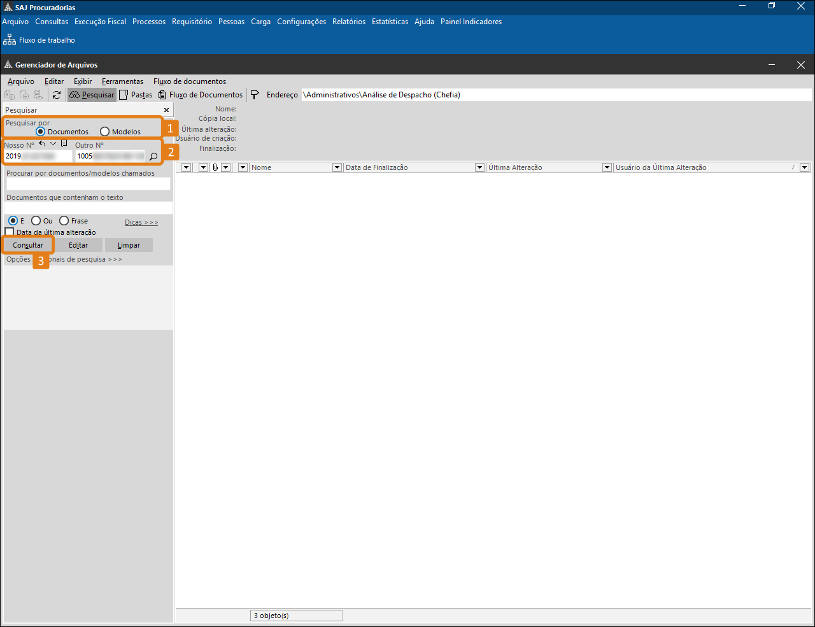Open dropdown chevron beside Nosso Nº

[x=53, y=144]
